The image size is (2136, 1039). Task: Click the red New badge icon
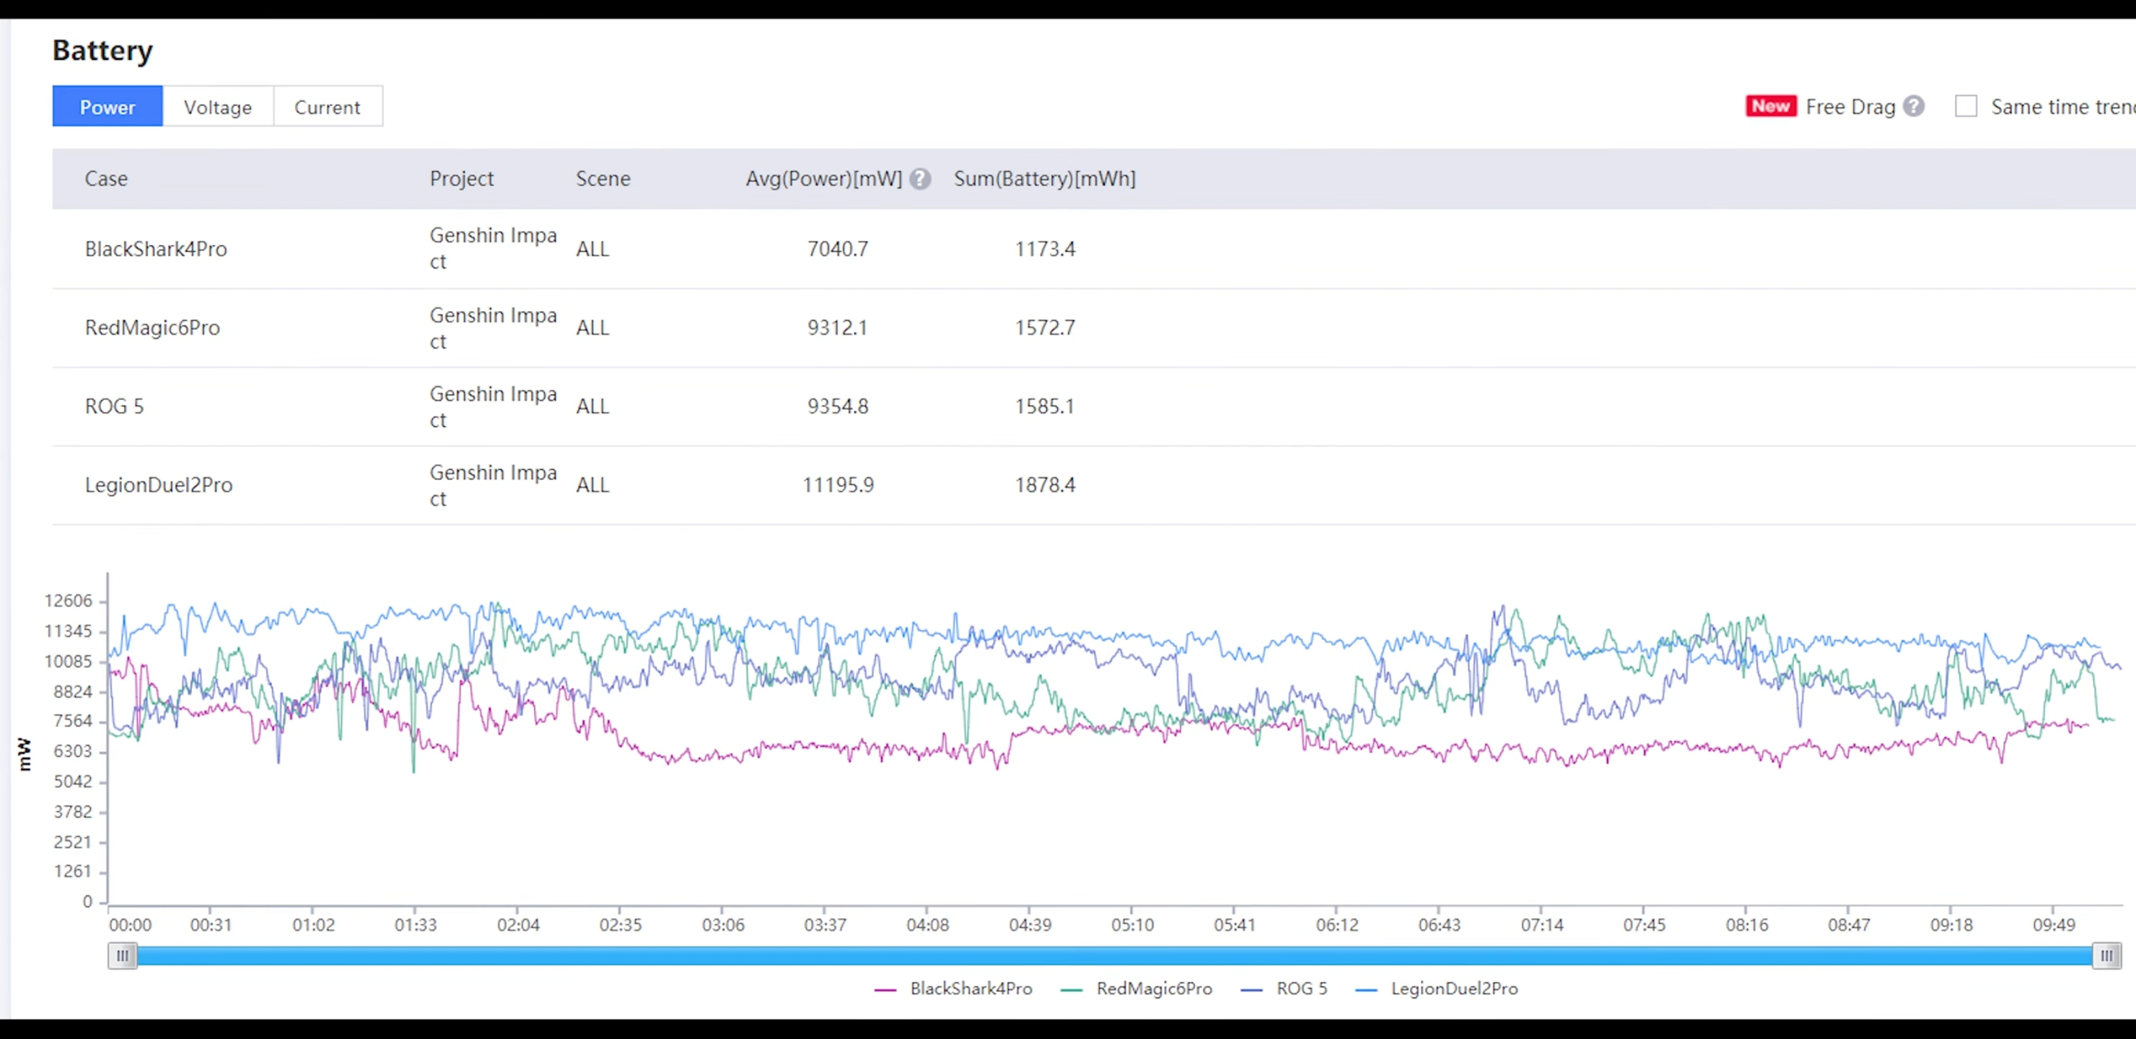(x=1770, y=106)
